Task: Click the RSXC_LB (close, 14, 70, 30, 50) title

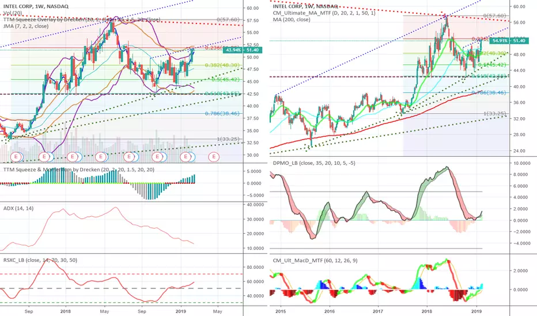Action: click(x=40, y=260)
